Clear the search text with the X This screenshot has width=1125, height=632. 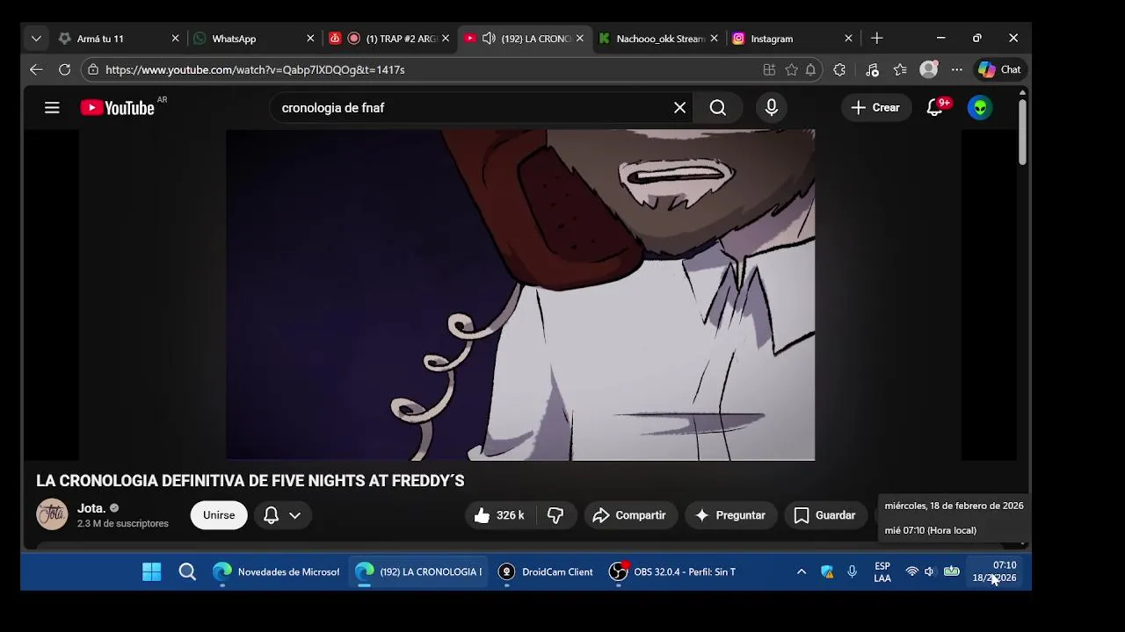click(x=679, y=108)
